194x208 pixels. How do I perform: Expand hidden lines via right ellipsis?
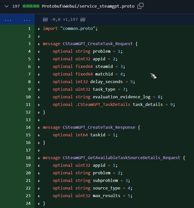coord(27,20)
